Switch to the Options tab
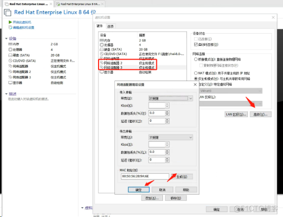The width and height of the screenshot is (283, 217). click(110, 26)
